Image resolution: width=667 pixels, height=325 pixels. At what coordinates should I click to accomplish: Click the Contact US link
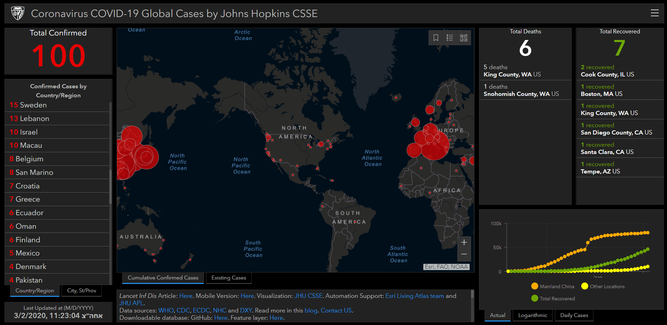point(336,310)
